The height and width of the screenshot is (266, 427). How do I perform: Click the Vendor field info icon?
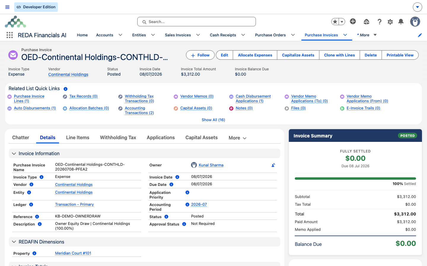[31, 184]
